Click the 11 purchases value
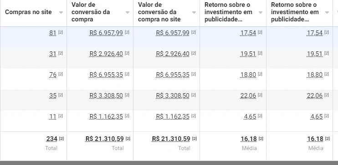The image size is (338, 165). point(53,116)
